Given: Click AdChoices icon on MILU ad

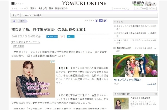Looking at the screenshot, I should point(156,55).
